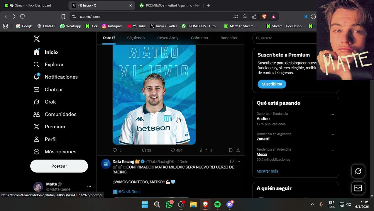Go forward with the browser forward arrow
Viewport: 374px width, 211px height.
(x=14, y=16)
